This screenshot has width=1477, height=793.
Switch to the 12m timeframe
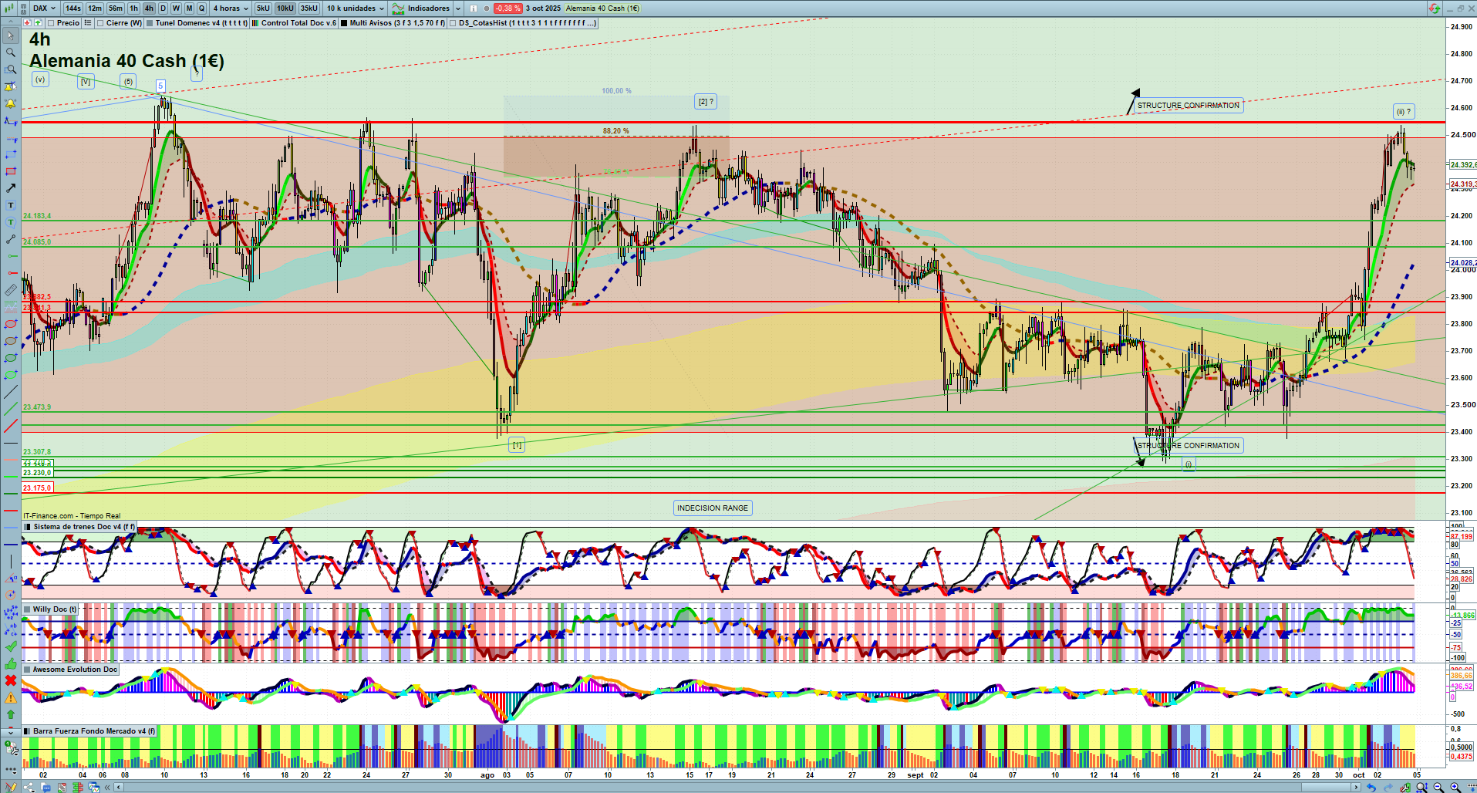[94, 8]
